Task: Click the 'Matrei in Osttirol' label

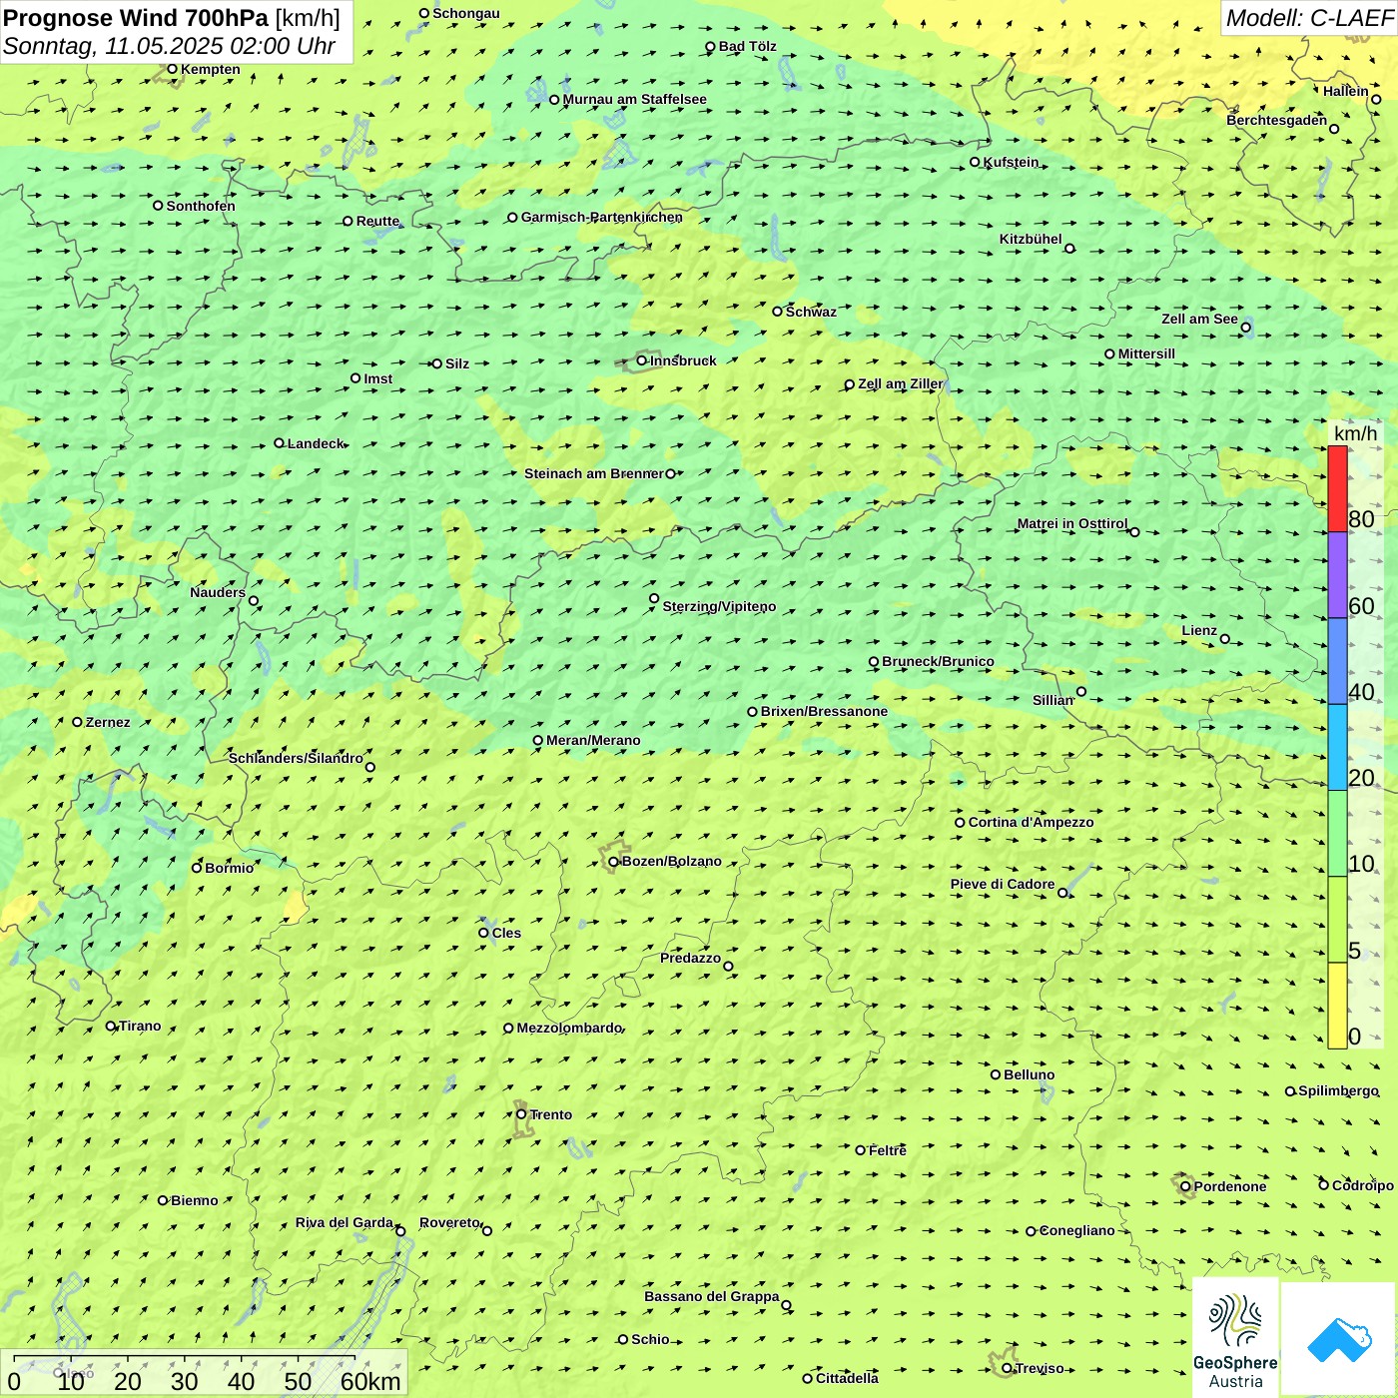Action: 1072,523
